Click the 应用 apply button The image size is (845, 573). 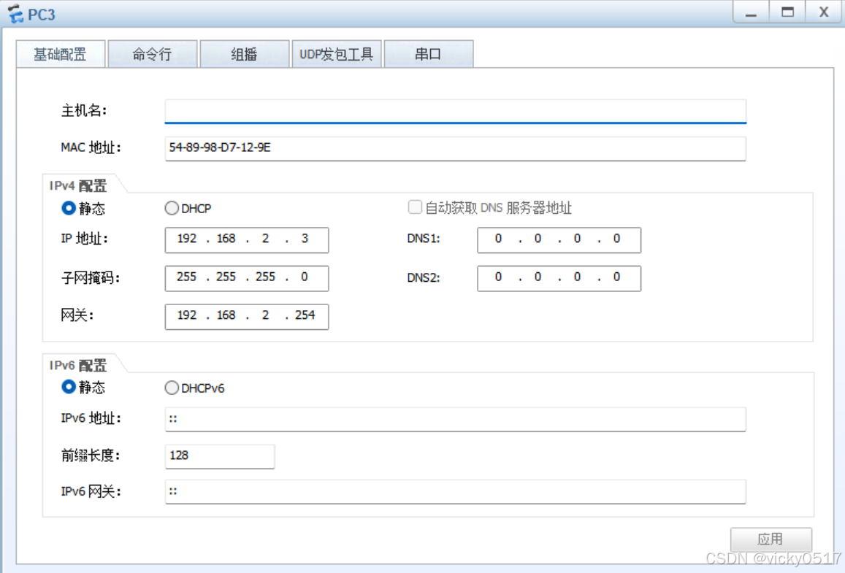tap(771, 539)
